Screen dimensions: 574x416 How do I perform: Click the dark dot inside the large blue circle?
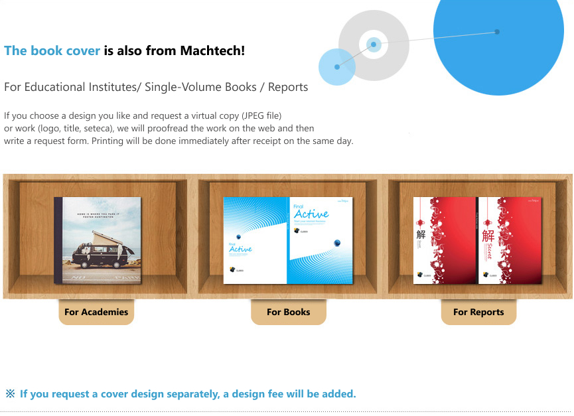(497, 32)
